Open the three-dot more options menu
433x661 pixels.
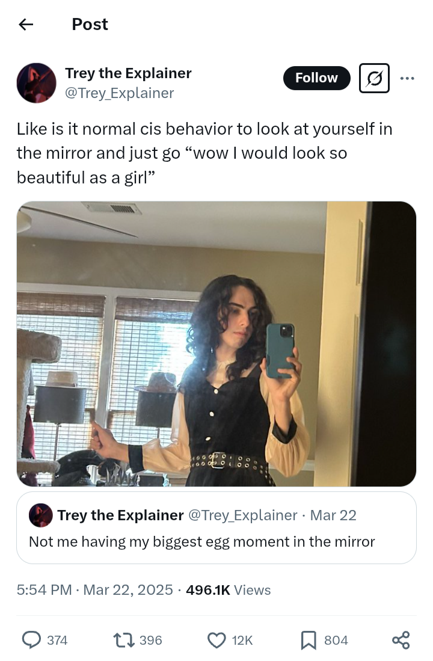[407, 78]
